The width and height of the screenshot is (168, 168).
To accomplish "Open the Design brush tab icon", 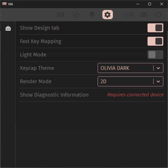I will coord(92,15).
